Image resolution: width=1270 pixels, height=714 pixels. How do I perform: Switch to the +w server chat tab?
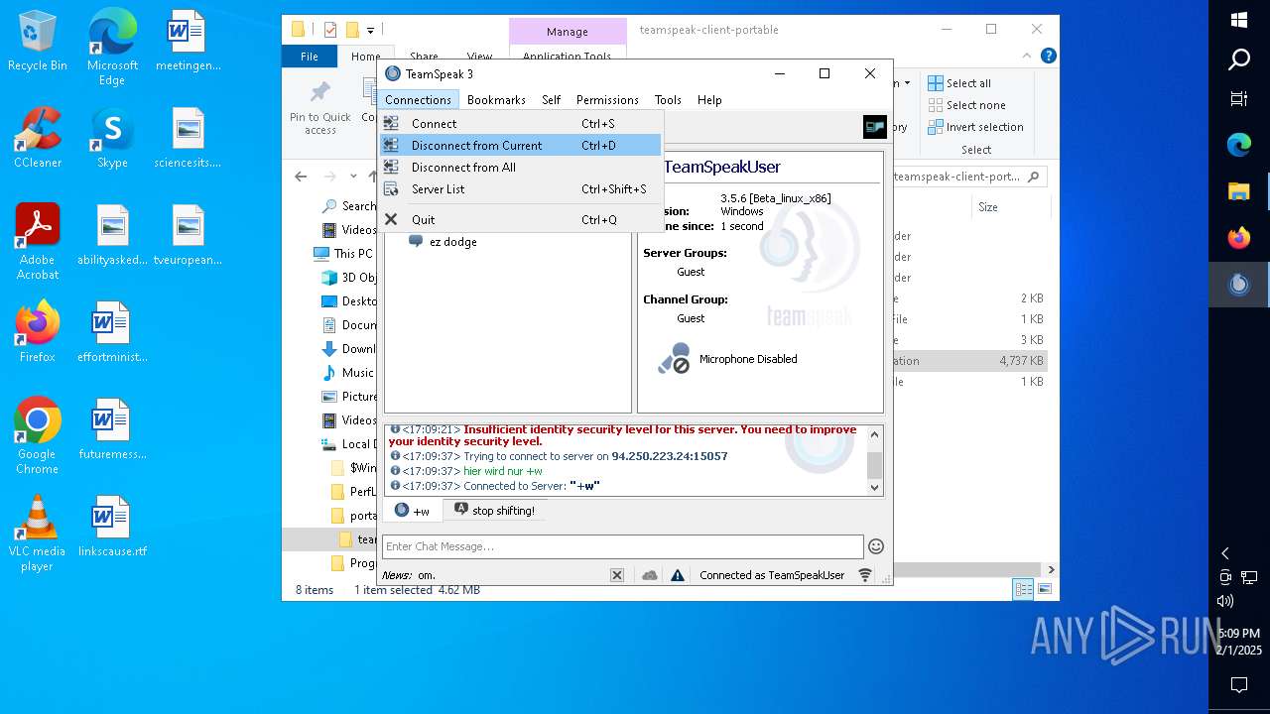412,511
